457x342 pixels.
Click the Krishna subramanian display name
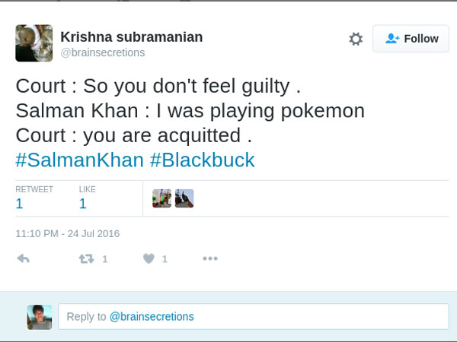132,37
